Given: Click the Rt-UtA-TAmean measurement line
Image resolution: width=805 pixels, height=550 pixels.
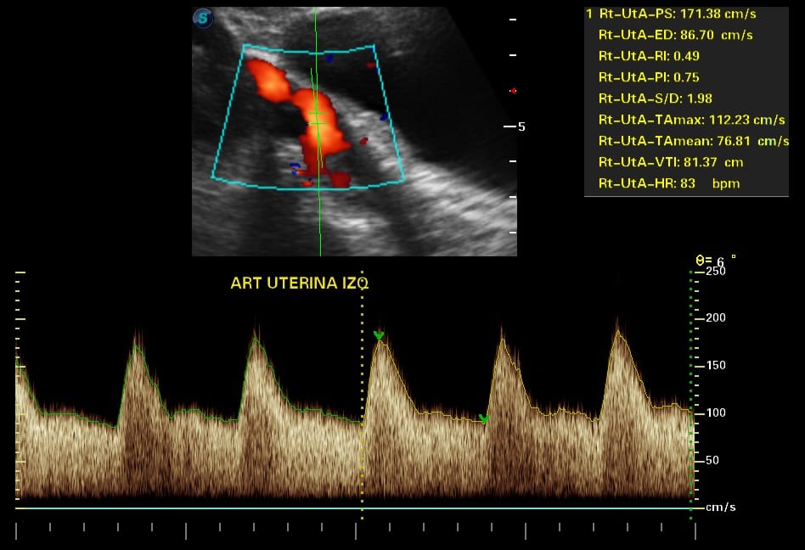Looking at the screenshot, I should 693,141.
